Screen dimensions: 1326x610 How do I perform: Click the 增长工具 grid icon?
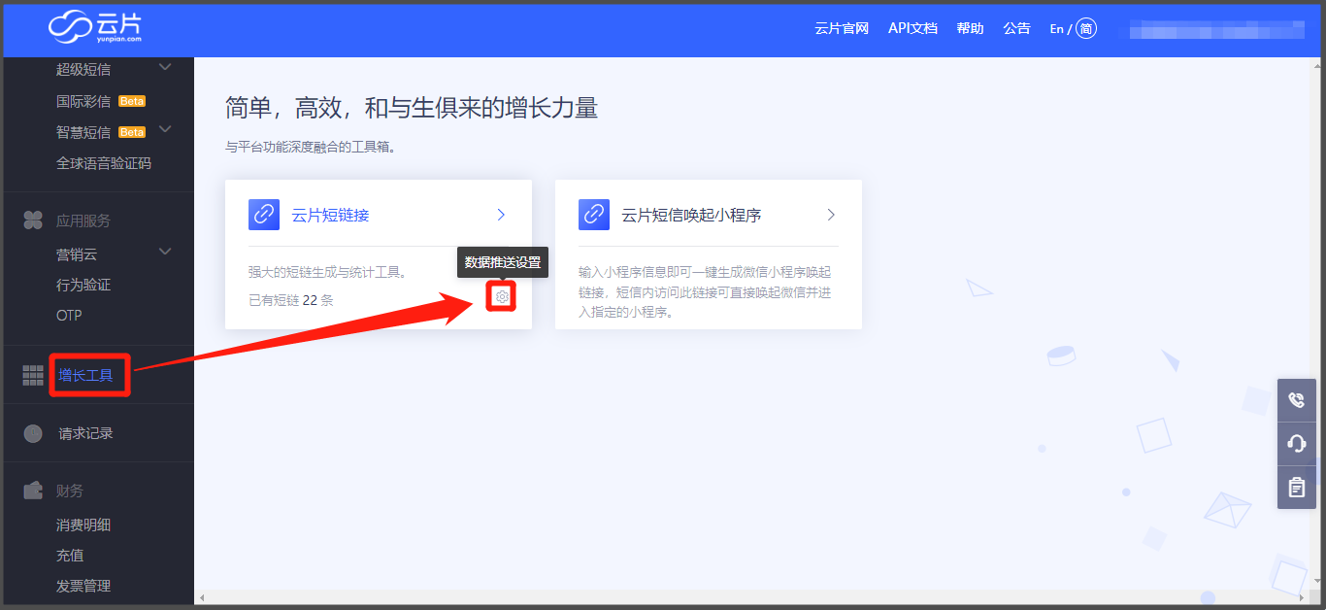click(x=33, y=375)
